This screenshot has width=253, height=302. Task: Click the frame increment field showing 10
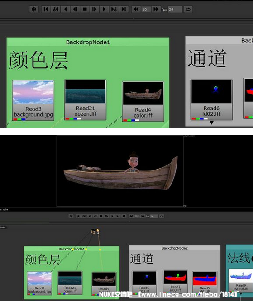tap(146, 9)
